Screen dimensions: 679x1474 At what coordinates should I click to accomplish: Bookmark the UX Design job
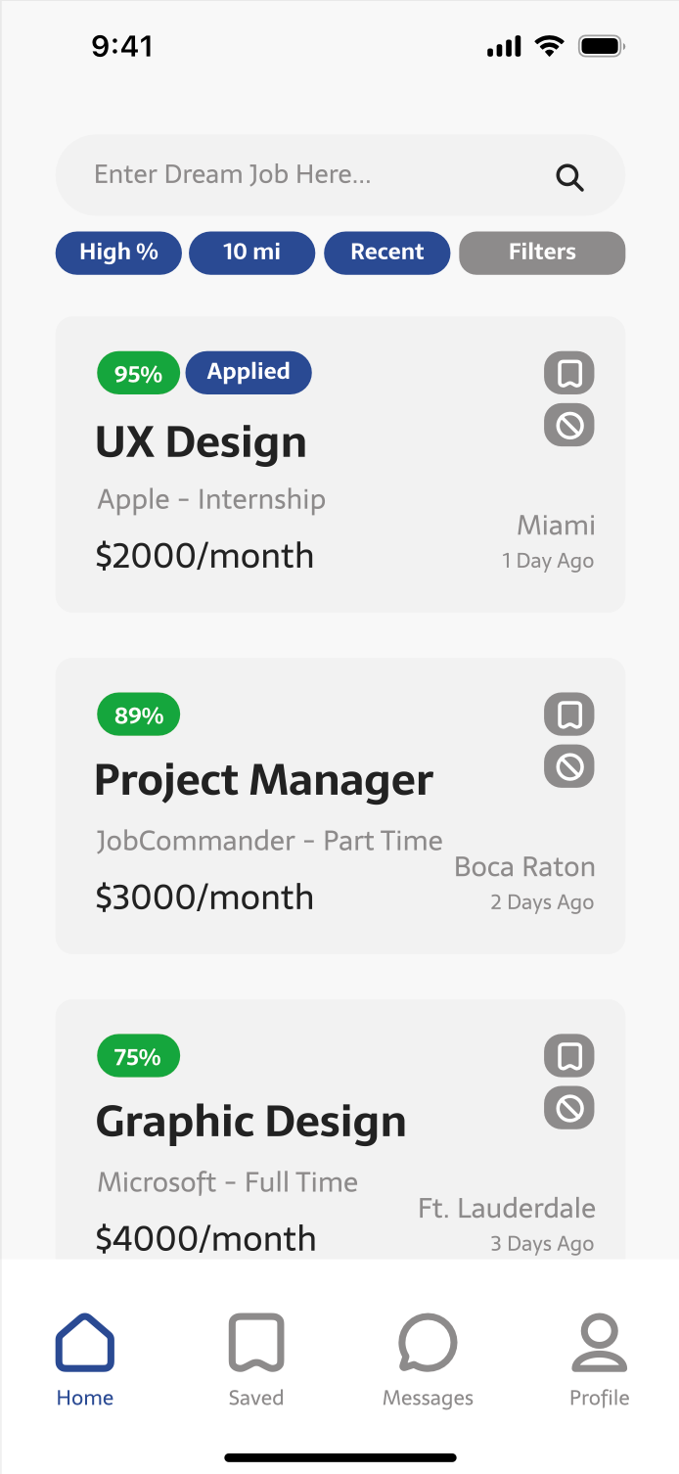569,373
